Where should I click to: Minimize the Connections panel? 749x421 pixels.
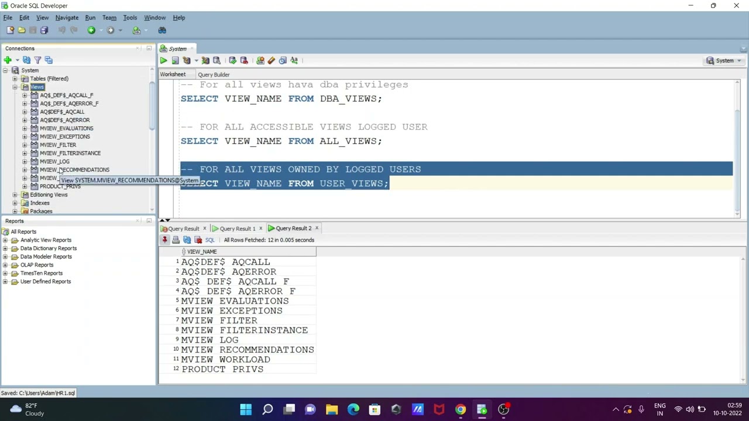[149, 49]
